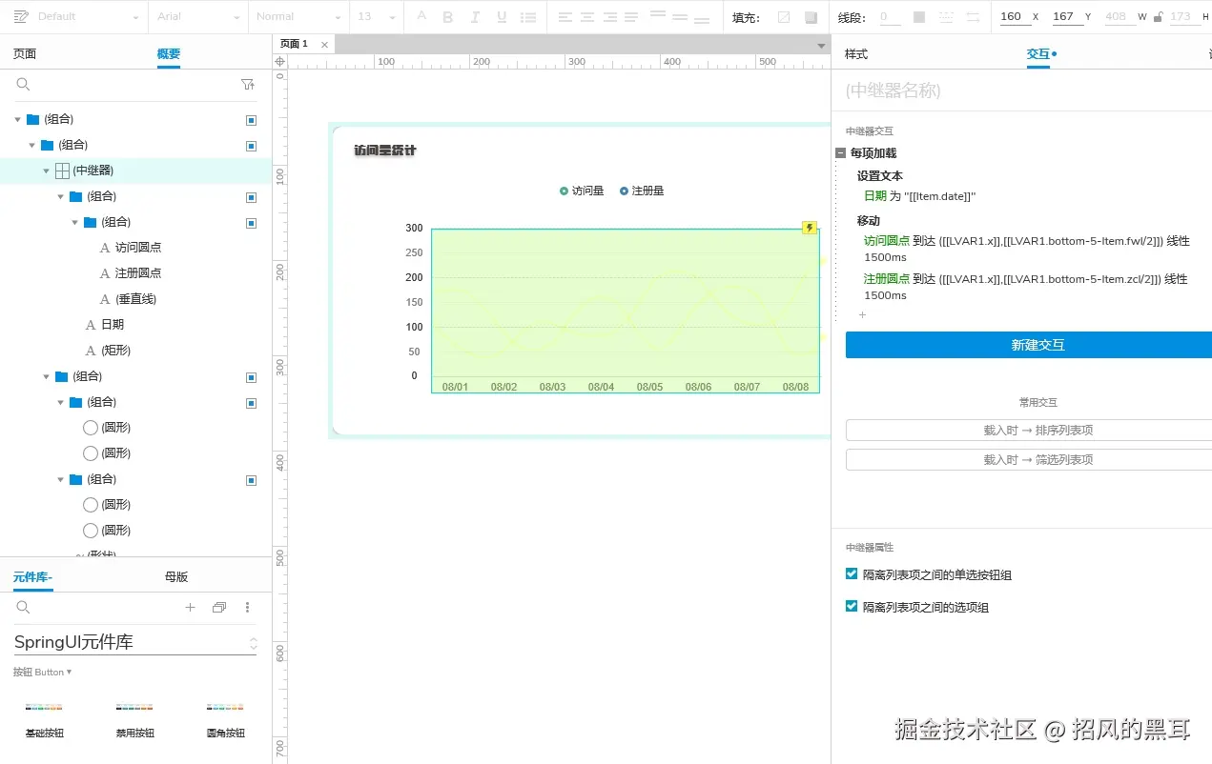Click the (中继器名称) name field
The height and width of the screenshot is (764, 1212).
point(1028,90)
